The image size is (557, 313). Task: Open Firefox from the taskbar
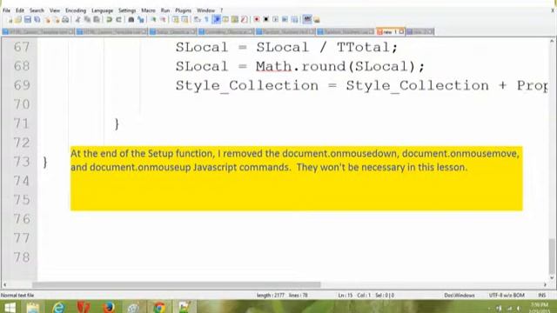108,307
